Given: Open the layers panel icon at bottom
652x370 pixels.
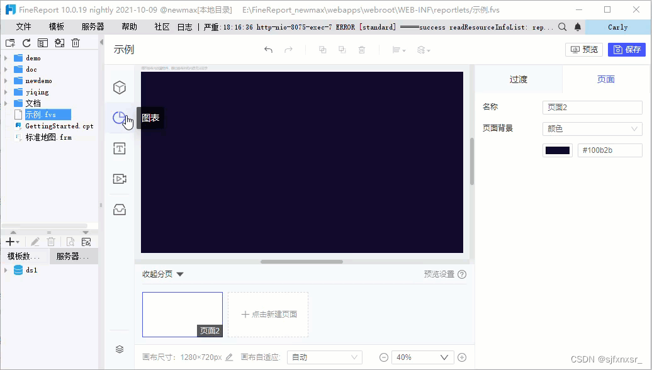Looking at the screenshot, I should coord(120,349).
